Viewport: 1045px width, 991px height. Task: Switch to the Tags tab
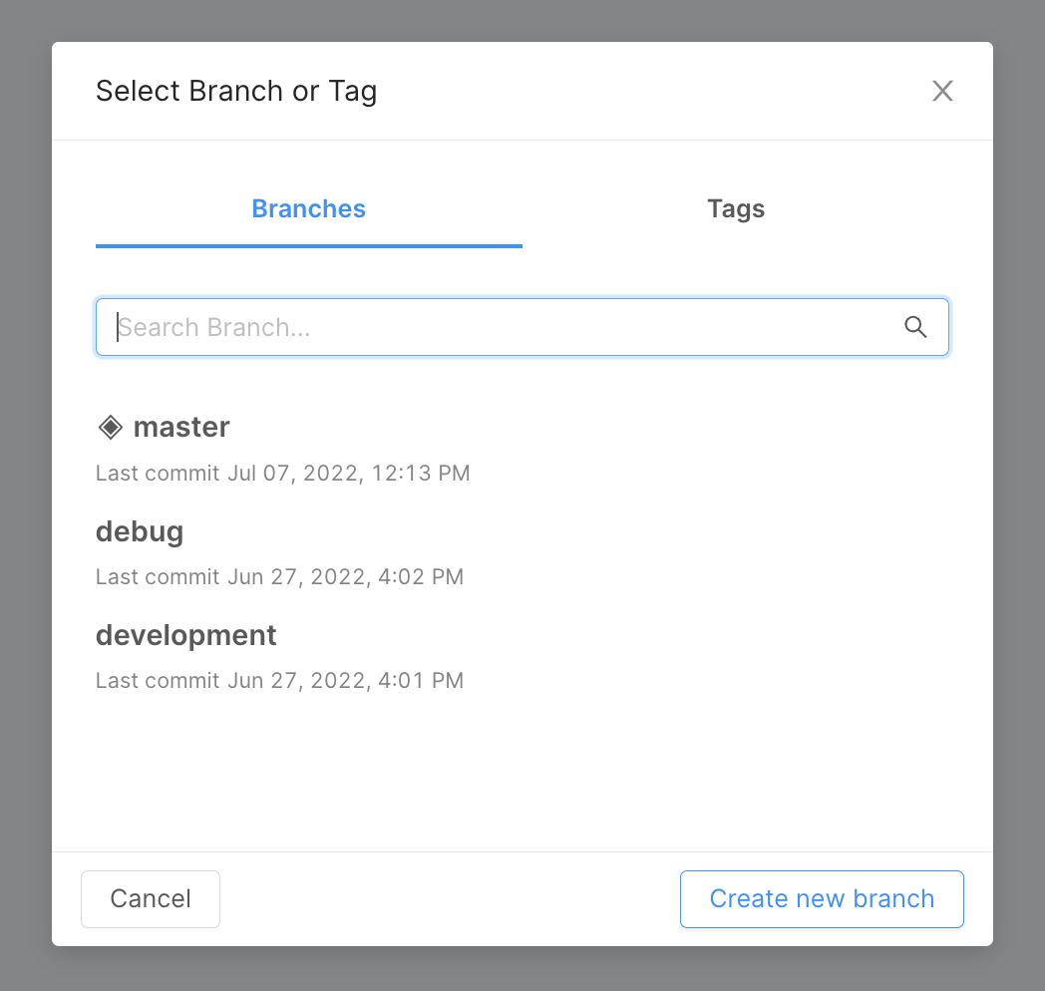tap(736, 209)
